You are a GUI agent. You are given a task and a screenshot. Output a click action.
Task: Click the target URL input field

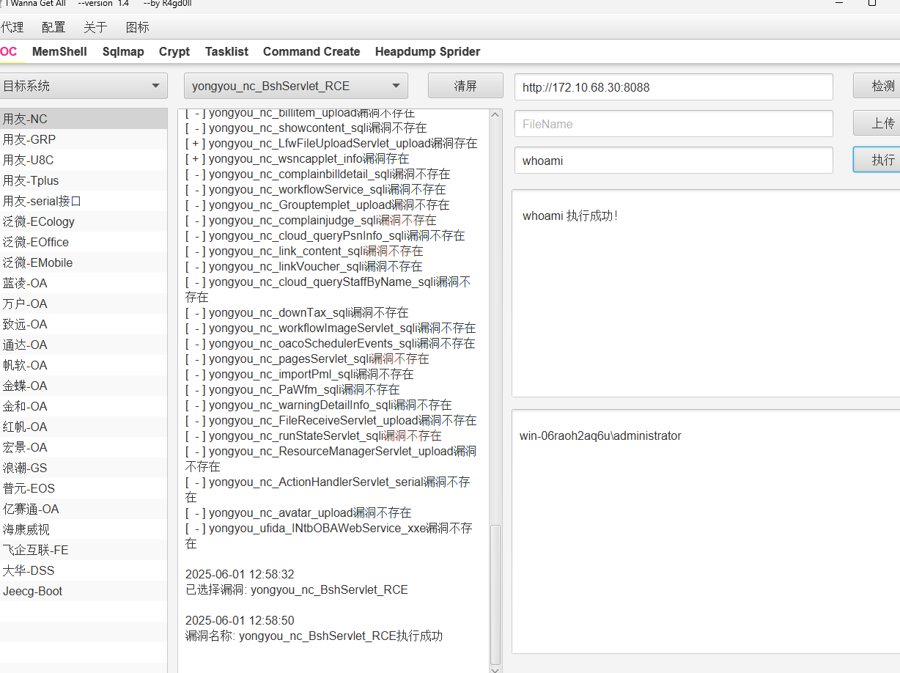[673, 87]
